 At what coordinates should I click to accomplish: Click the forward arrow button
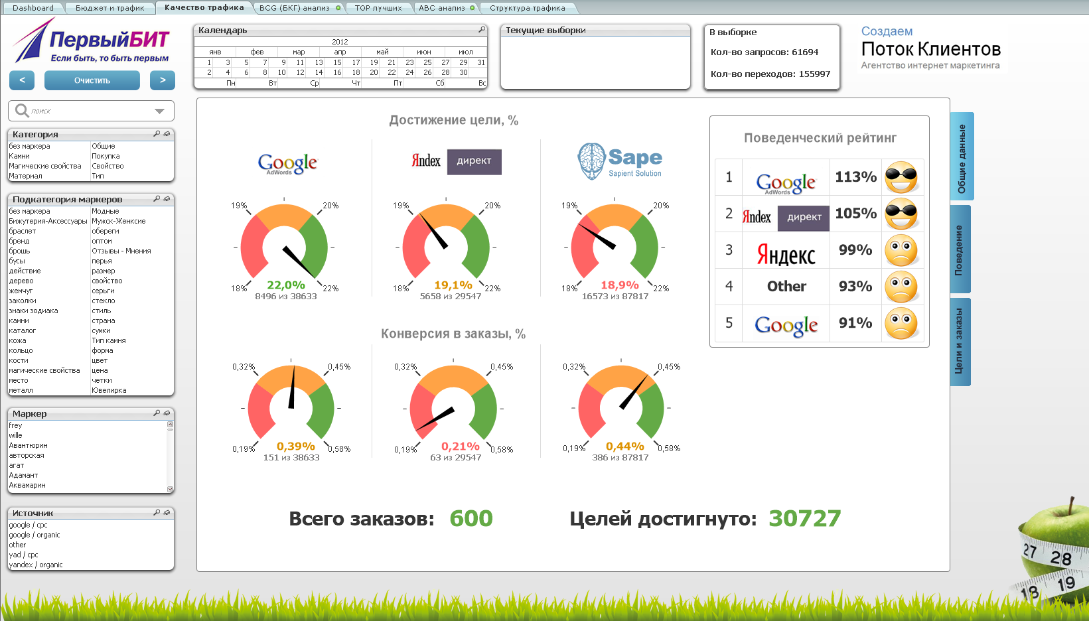pos(163,80)
